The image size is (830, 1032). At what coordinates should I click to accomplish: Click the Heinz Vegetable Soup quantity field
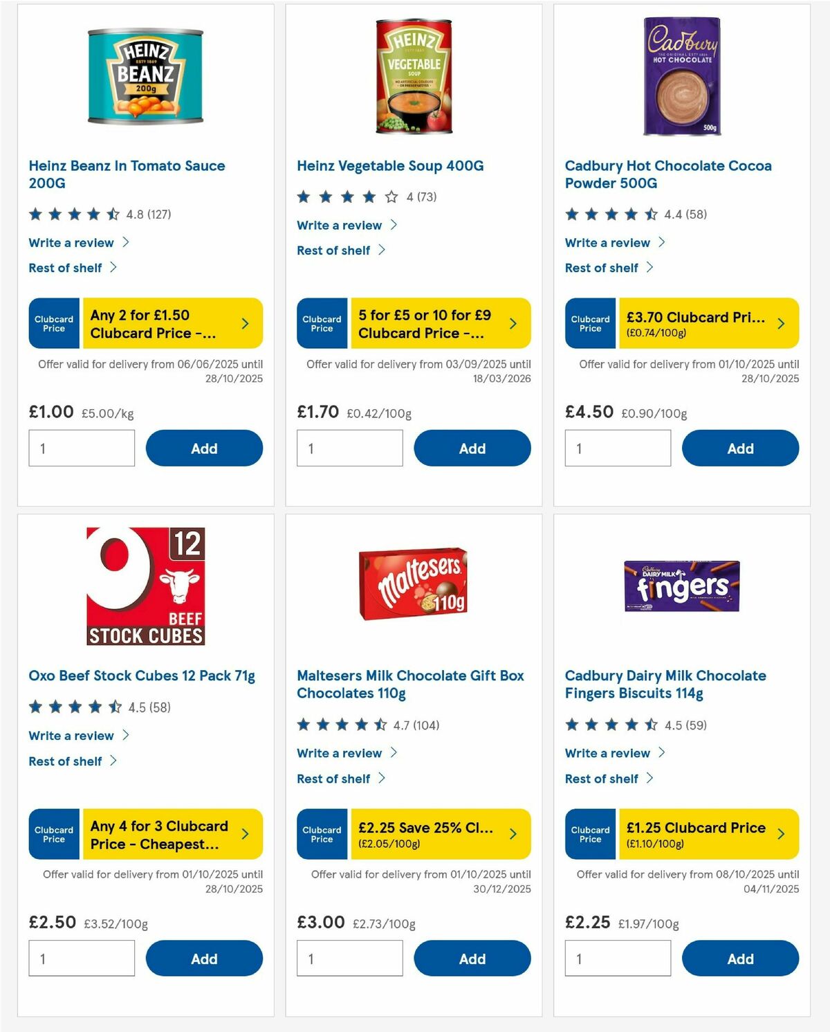(349, 448)
